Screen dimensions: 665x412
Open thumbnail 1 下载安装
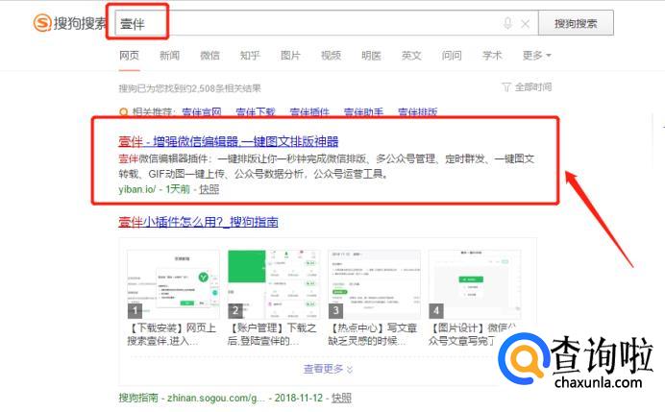click(174, 284)
